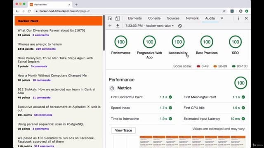Click the Performance score gauge

tap(121, 42)
